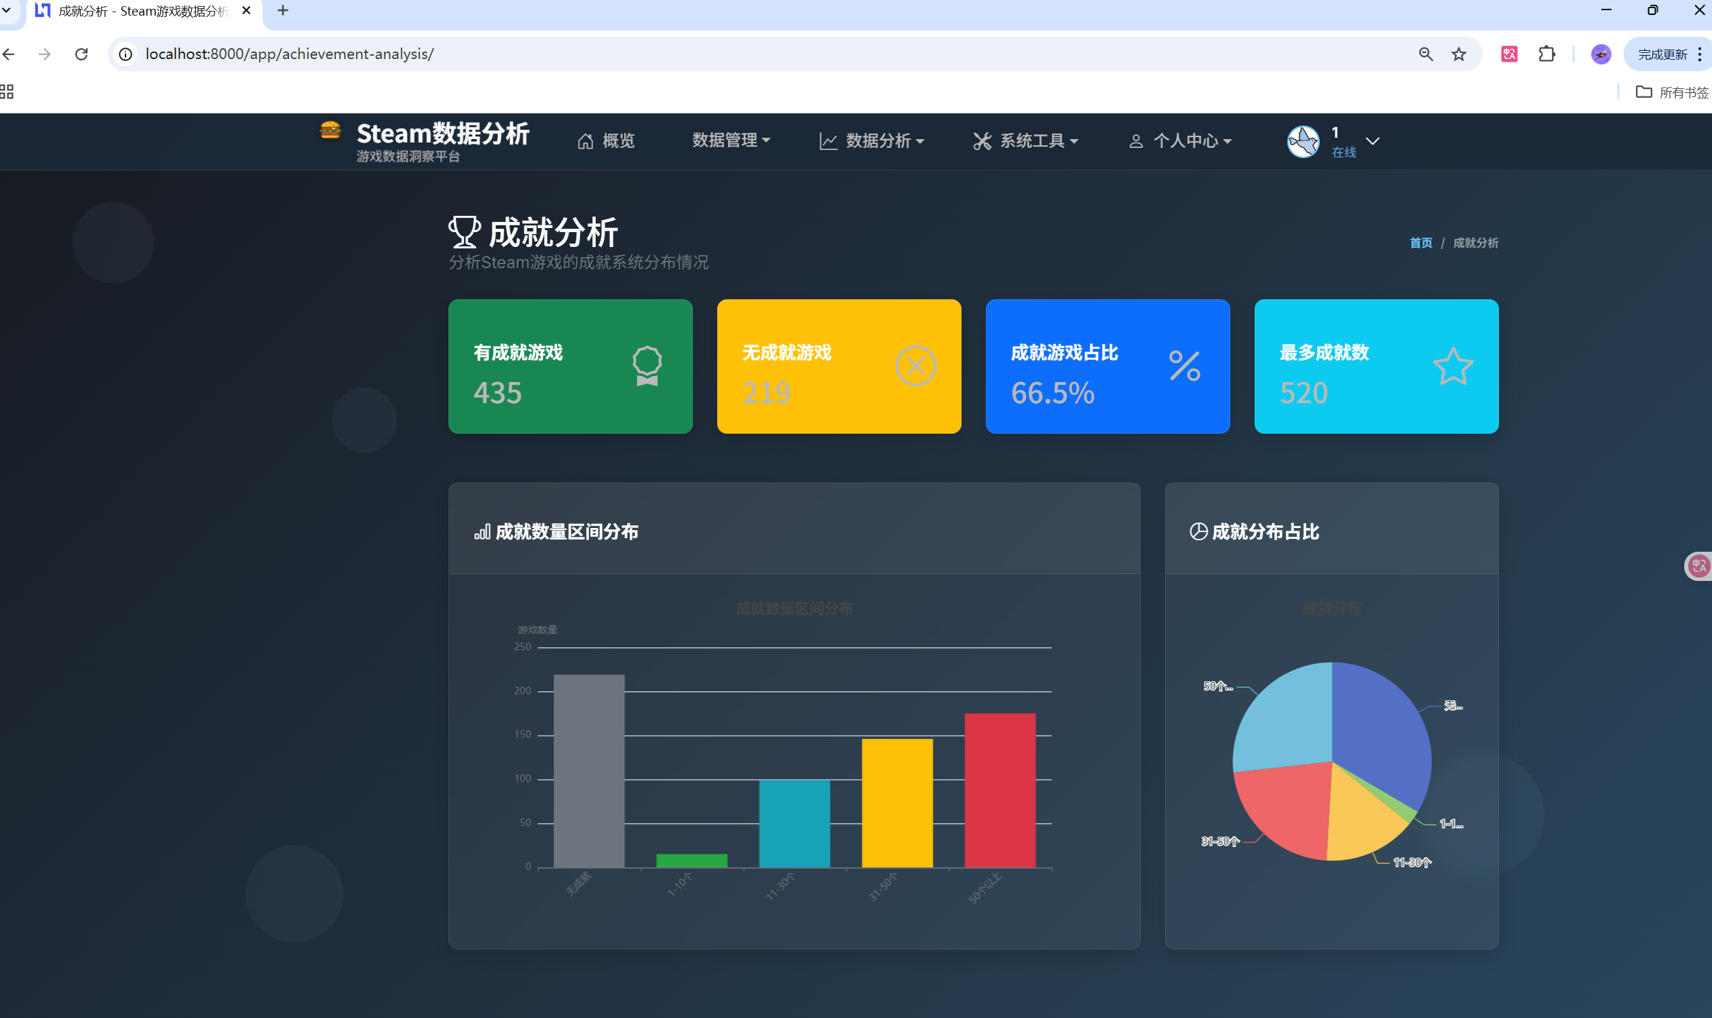Click the 11-30个 pie label
This screenshot has width=1712, height=1018.
1412,863
